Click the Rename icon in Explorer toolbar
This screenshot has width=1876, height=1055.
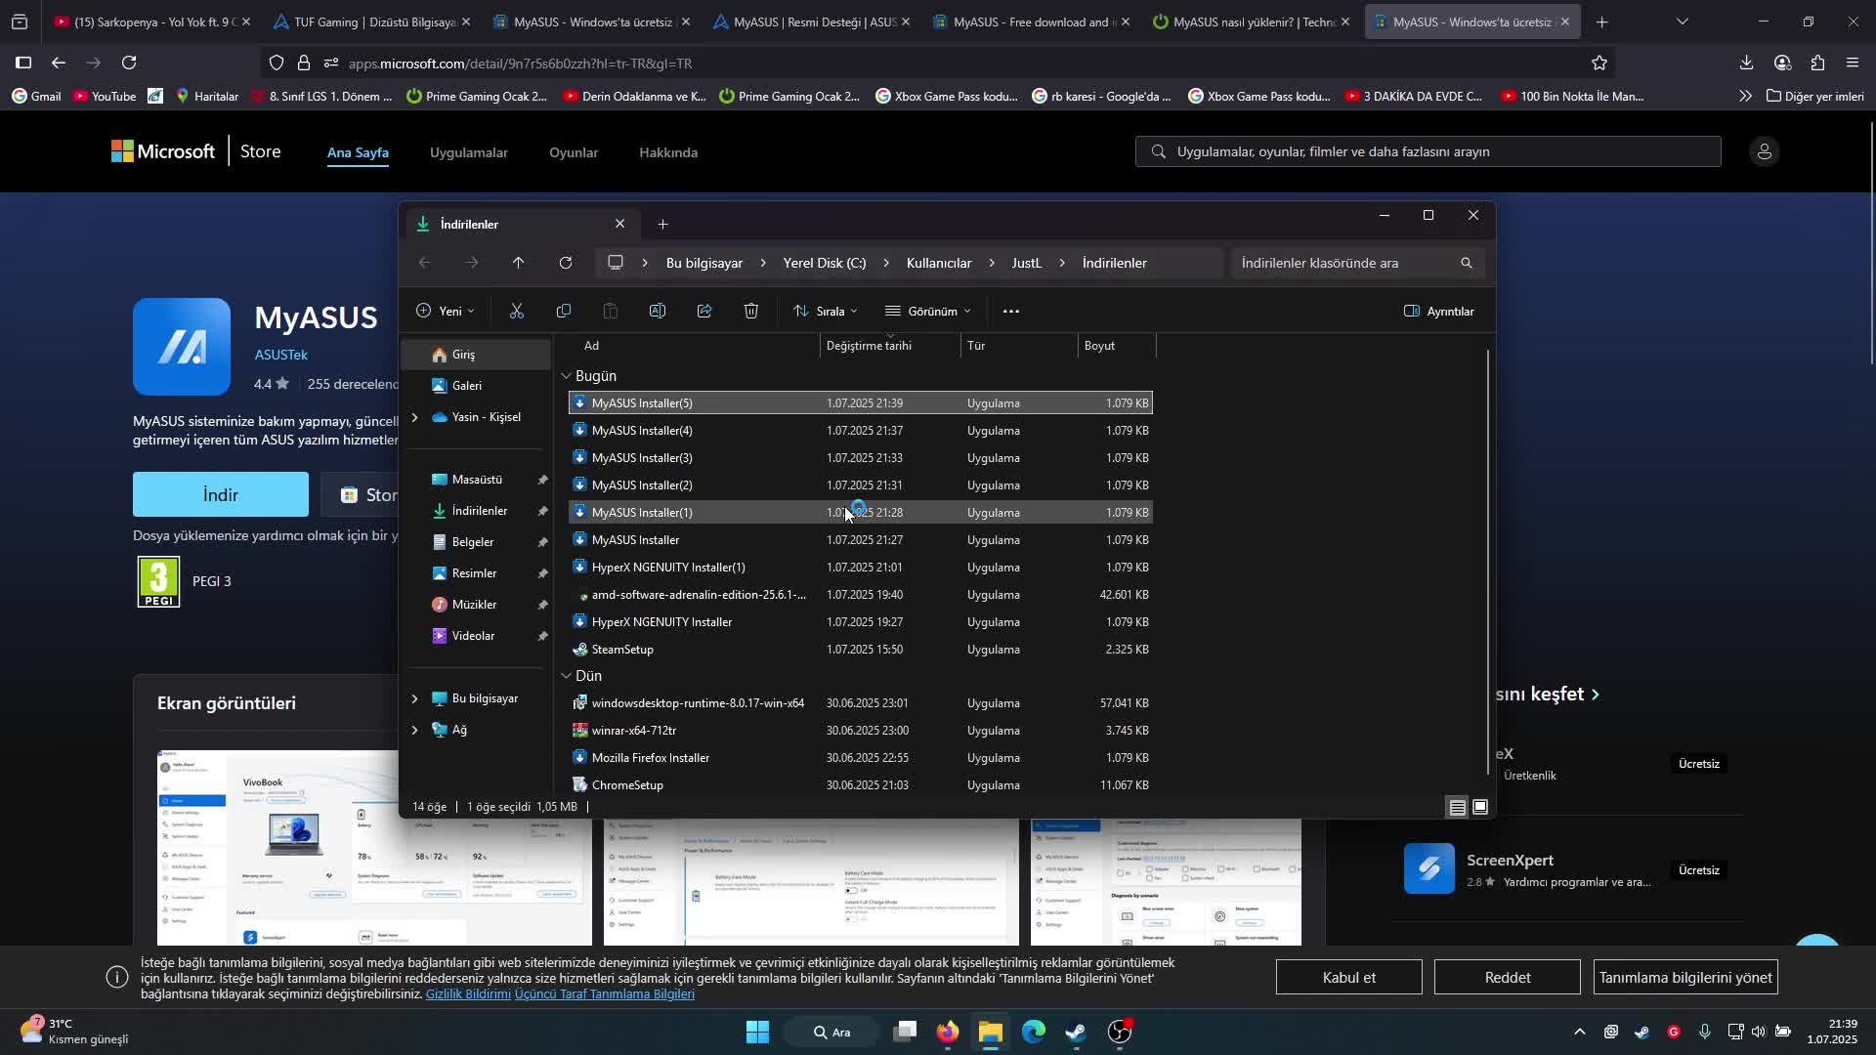click(x=658, y=311)
